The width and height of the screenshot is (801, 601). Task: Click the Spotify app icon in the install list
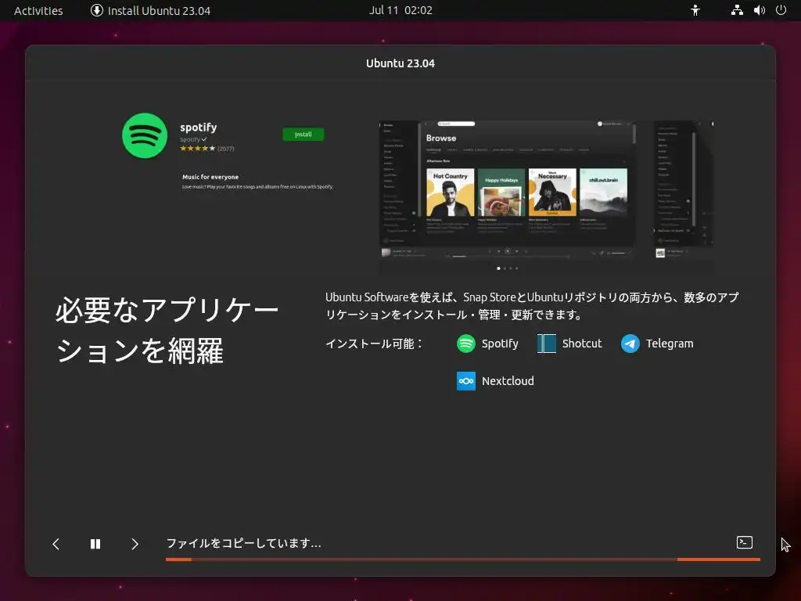(x=465, y=344)
